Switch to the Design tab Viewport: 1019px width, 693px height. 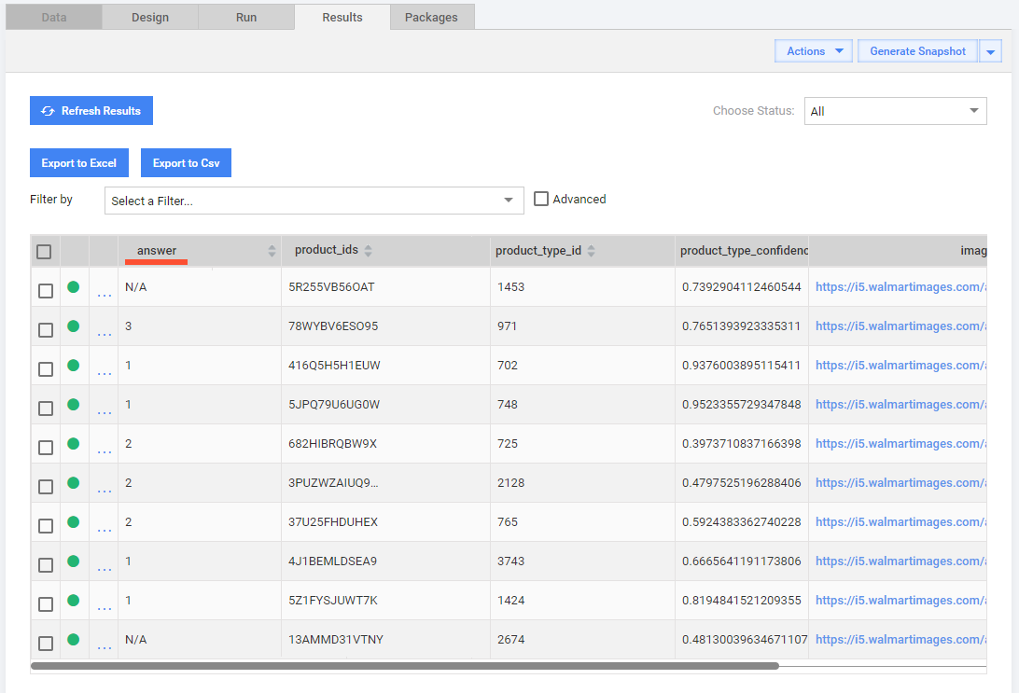(x=150, y=18)
